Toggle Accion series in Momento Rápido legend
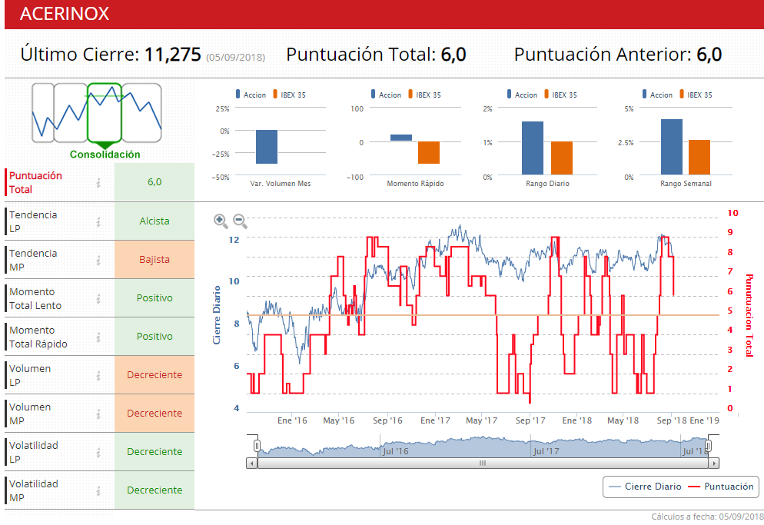764x525 pixels. pos(386,95)
